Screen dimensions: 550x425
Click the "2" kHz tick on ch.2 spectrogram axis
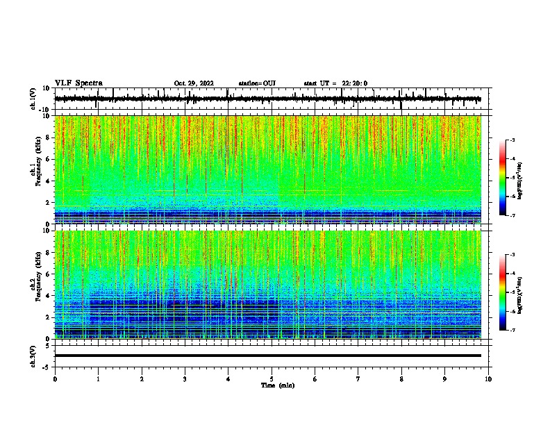48,317
